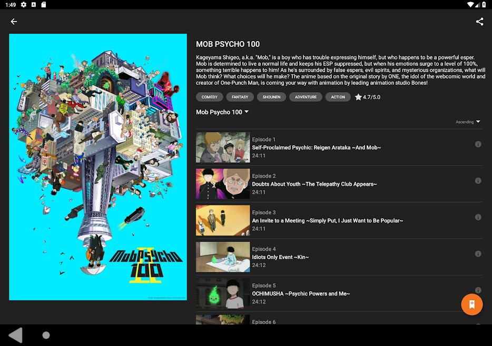The image size is (492, 346).
Task: Open settings gear in status bar
Action: point(24,4)
